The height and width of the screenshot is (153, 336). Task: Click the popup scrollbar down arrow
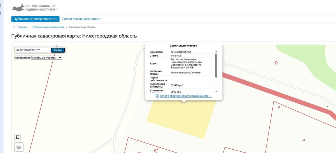pos(216,91)
